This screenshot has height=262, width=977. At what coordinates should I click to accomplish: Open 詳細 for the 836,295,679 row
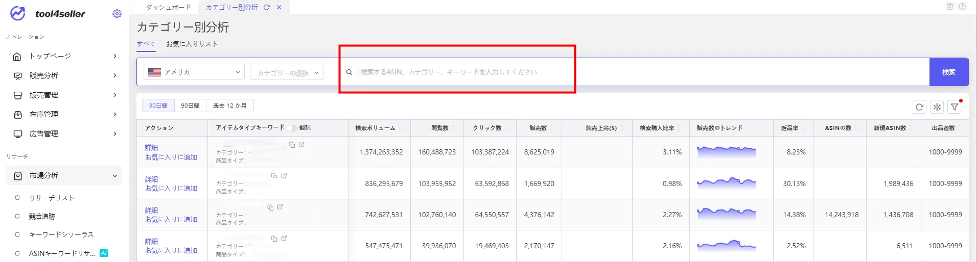tap(151, 179)
